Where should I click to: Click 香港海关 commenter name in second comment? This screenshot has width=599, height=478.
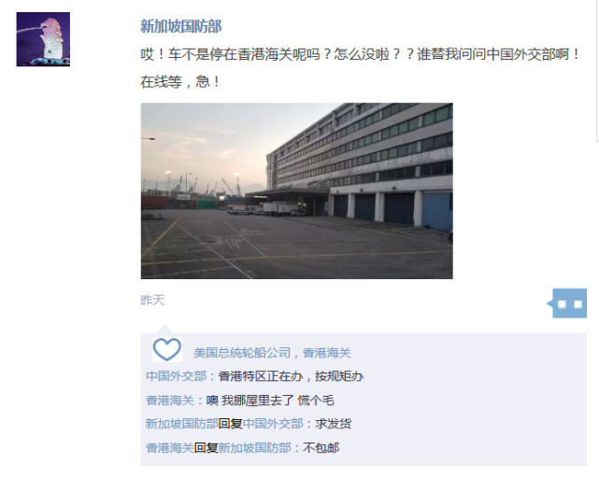click(x=170, y=401)
